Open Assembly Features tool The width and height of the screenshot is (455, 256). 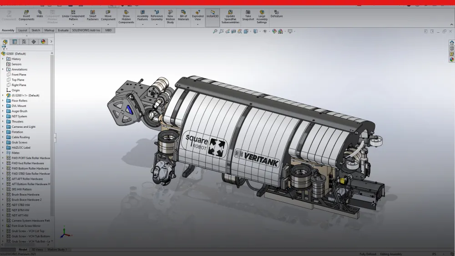click(142, 15)
